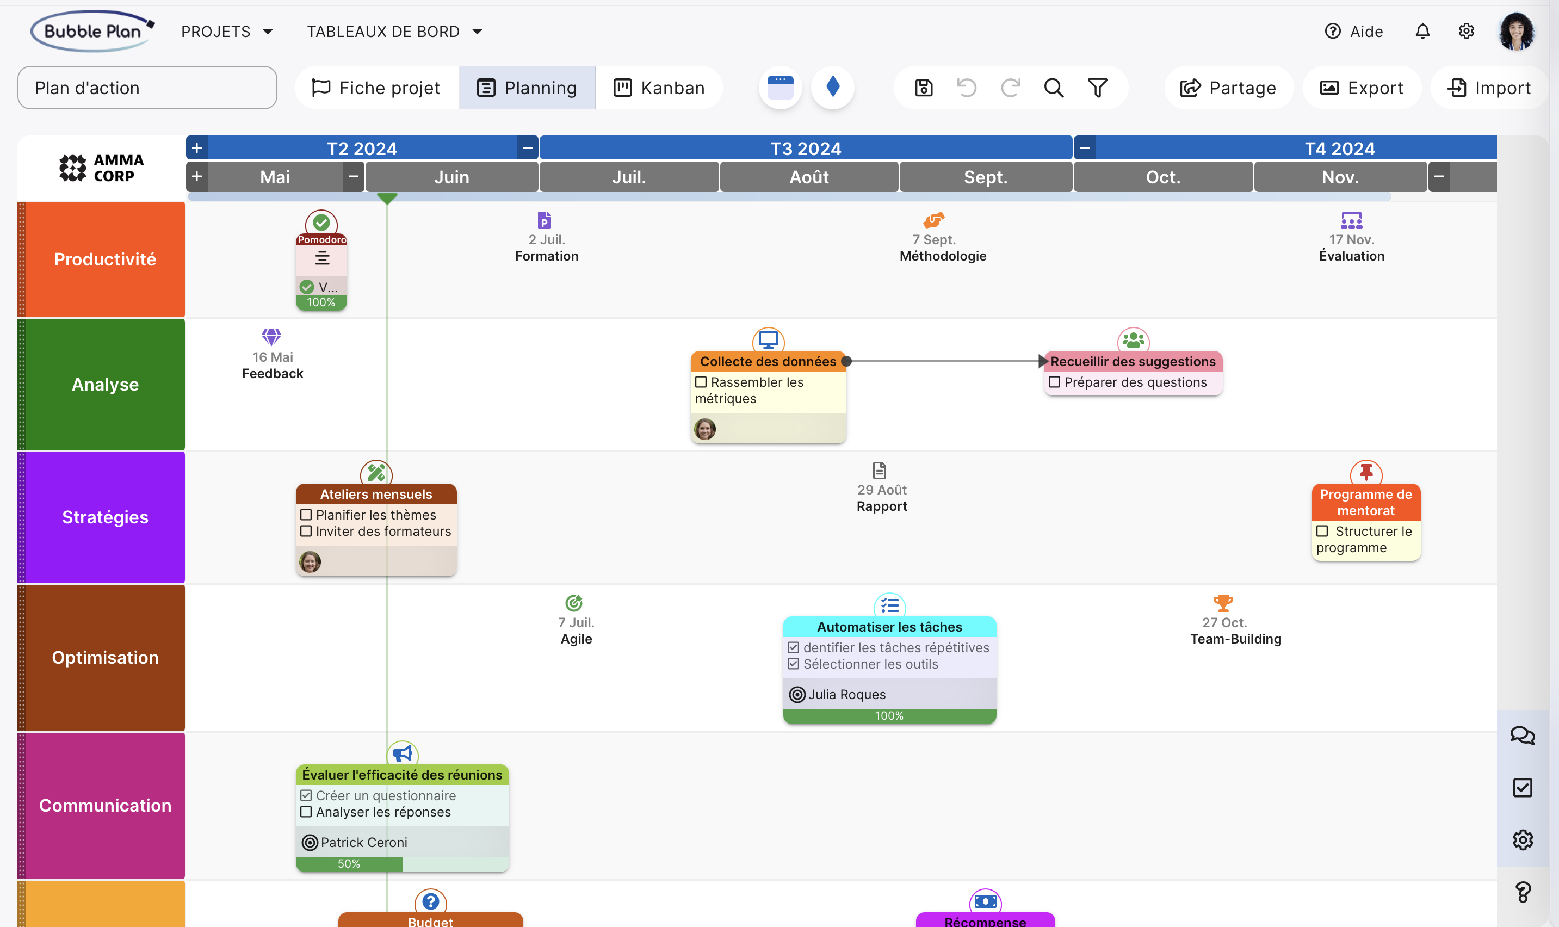The height and width of the screenshot is (927, 1559).
Task: Click the pushpin icon above Programme de mentorat
Action: (1366, 472)
